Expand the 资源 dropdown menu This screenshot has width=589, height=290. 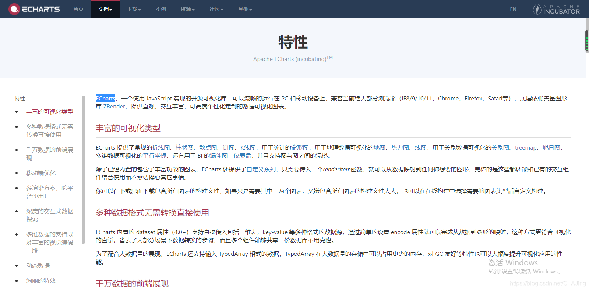(188, 9)
